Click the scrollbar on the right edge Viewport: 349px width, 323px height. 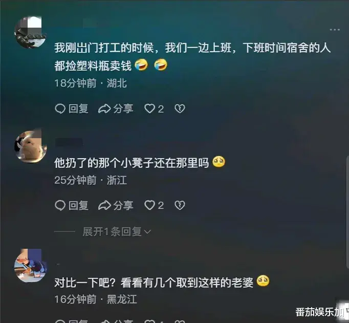click(x=347, y=211)
